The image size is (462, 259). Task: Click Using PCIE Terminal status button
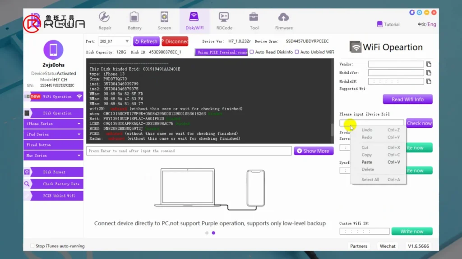tap(221, 52)
